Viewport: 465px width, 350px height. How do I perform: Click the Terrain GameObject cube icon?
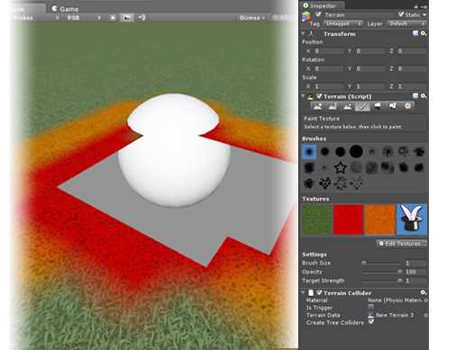pos(306,16)
